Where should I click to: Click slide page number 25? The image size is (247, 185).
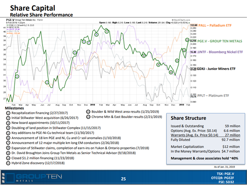click(x=123, y=179)
